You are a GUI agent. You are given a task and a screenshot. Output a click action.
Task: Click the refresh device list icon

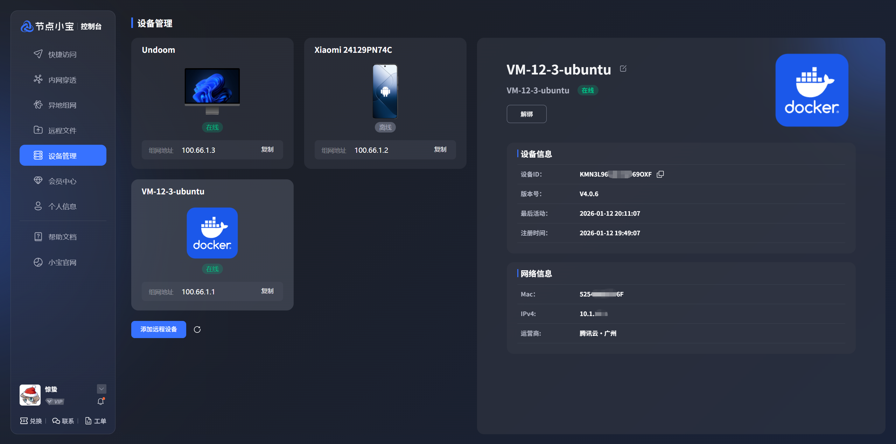click(197, 329)
